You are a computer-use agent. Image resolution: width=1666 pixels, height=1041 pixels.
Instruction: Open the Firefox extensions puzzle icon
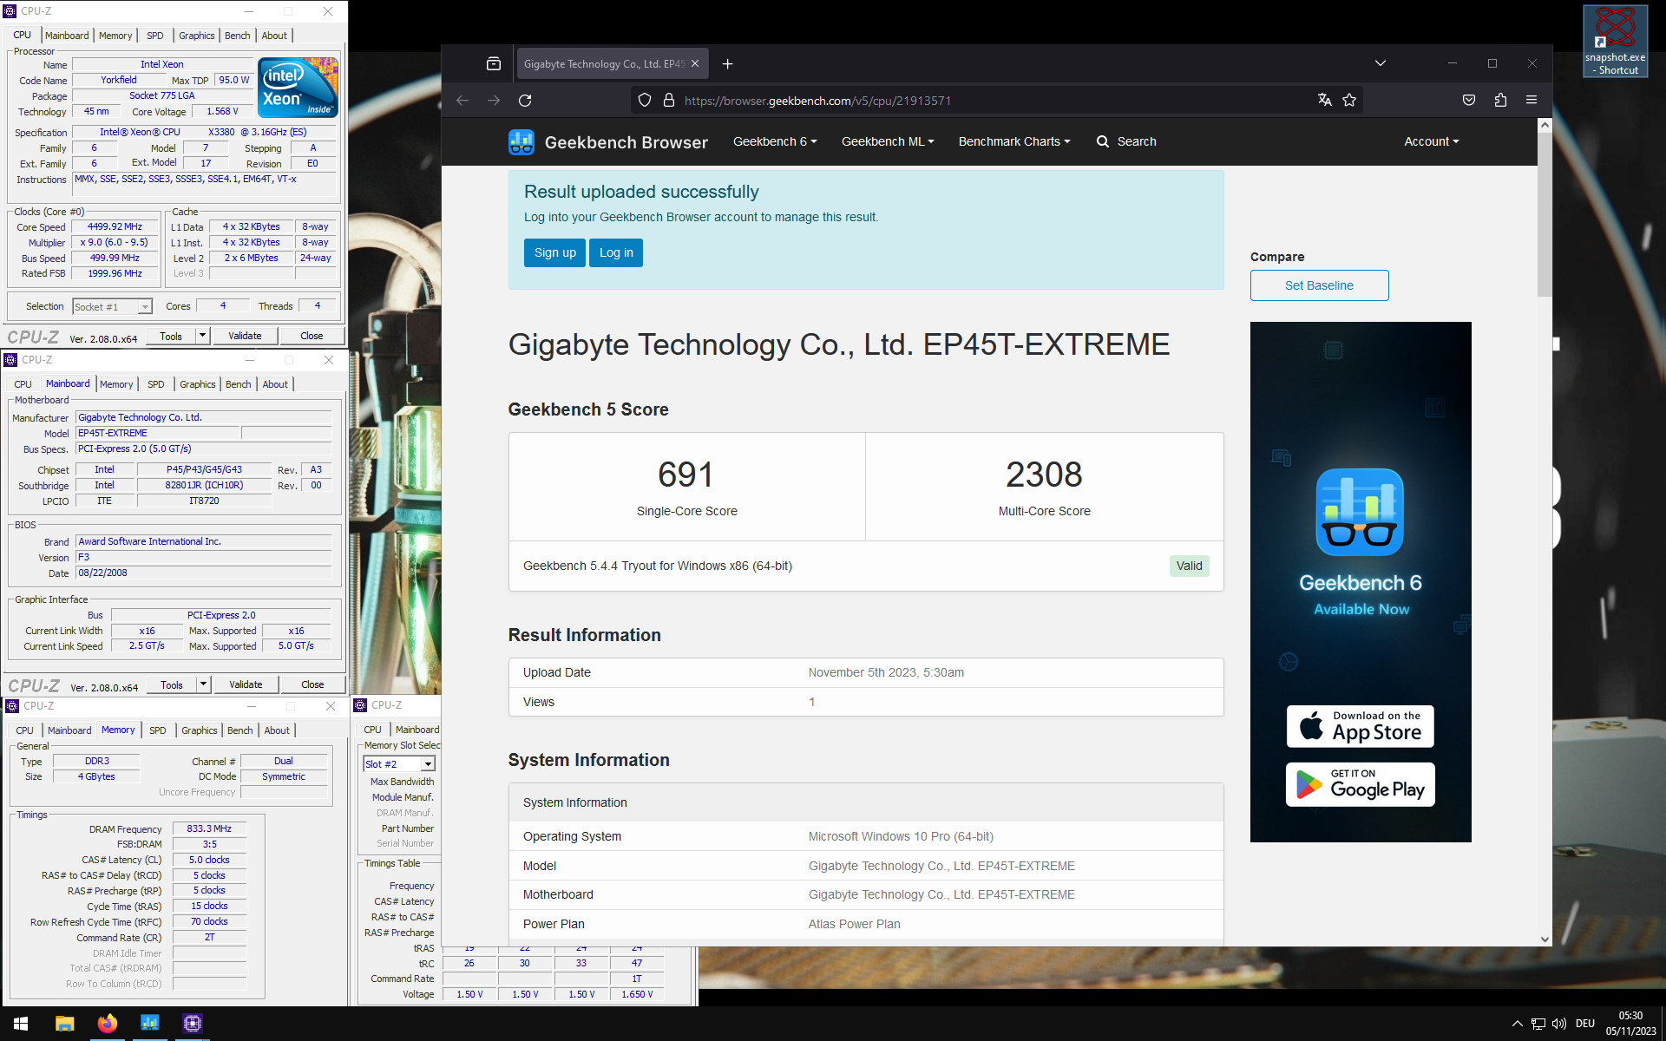[x=1500, y=100]
